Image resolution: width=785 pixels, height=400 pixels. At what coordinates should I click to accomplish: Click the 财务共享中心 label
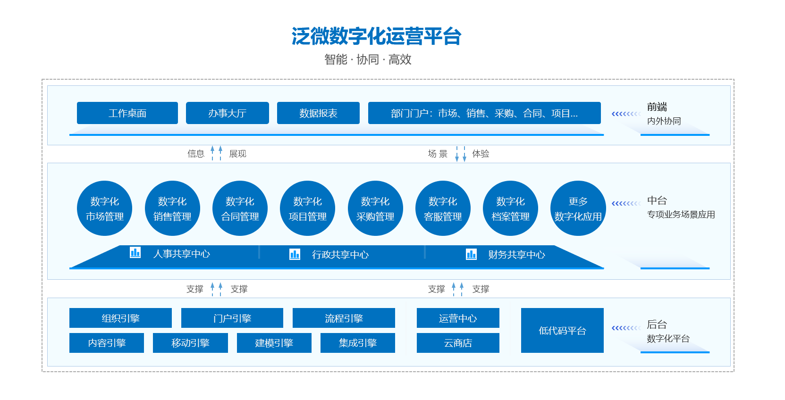[516, 255]
